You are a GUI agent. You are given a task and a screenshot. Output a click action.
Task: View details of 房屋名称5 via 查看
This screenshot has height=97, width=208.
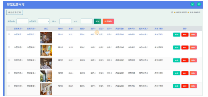177,86
